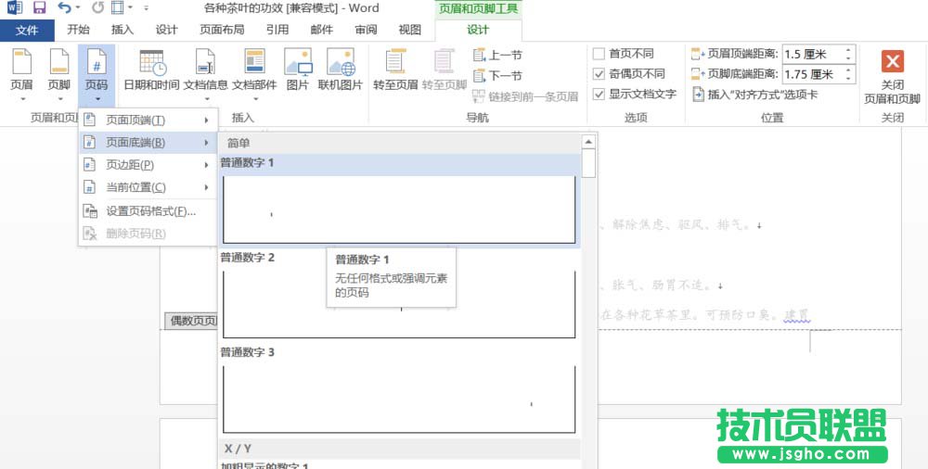The image size is (928, 469).
Task: Decrease footer bottom distance spinner
Action: [x=849, y=79]
